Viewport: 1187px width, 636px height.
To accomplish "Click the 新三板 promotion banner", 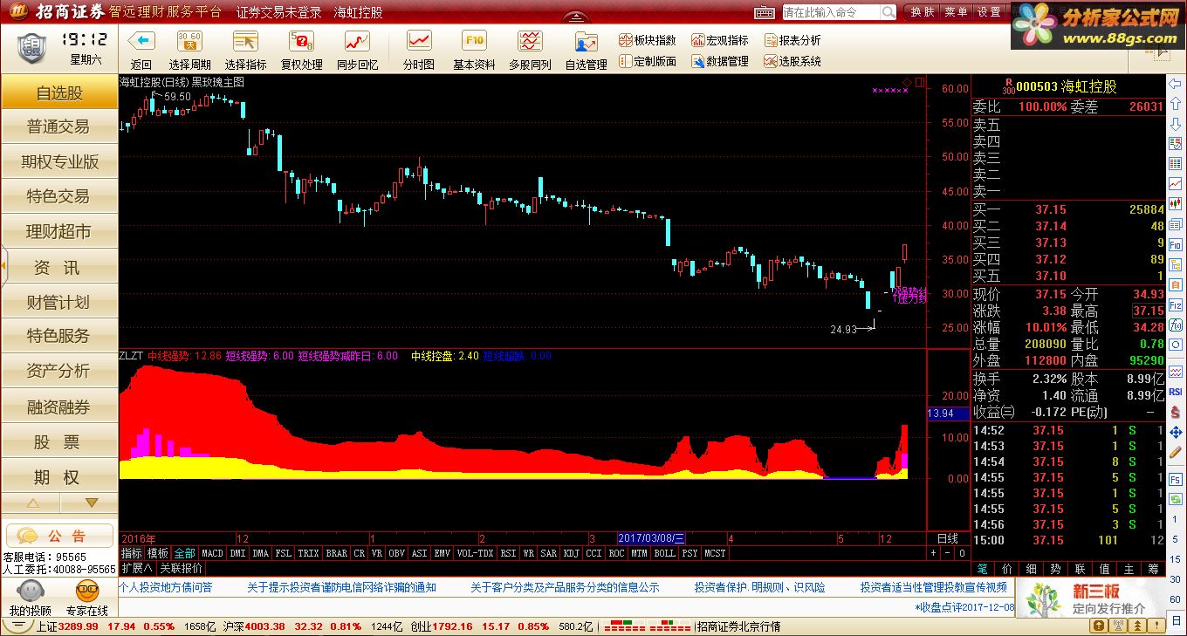I will pos(1090,598).
